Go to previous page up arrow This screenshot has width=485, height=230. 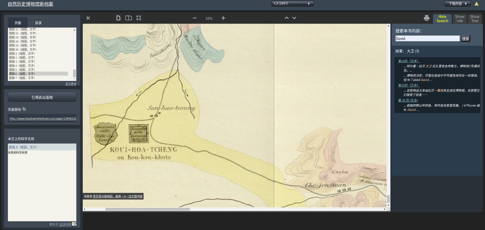[286, 18]
